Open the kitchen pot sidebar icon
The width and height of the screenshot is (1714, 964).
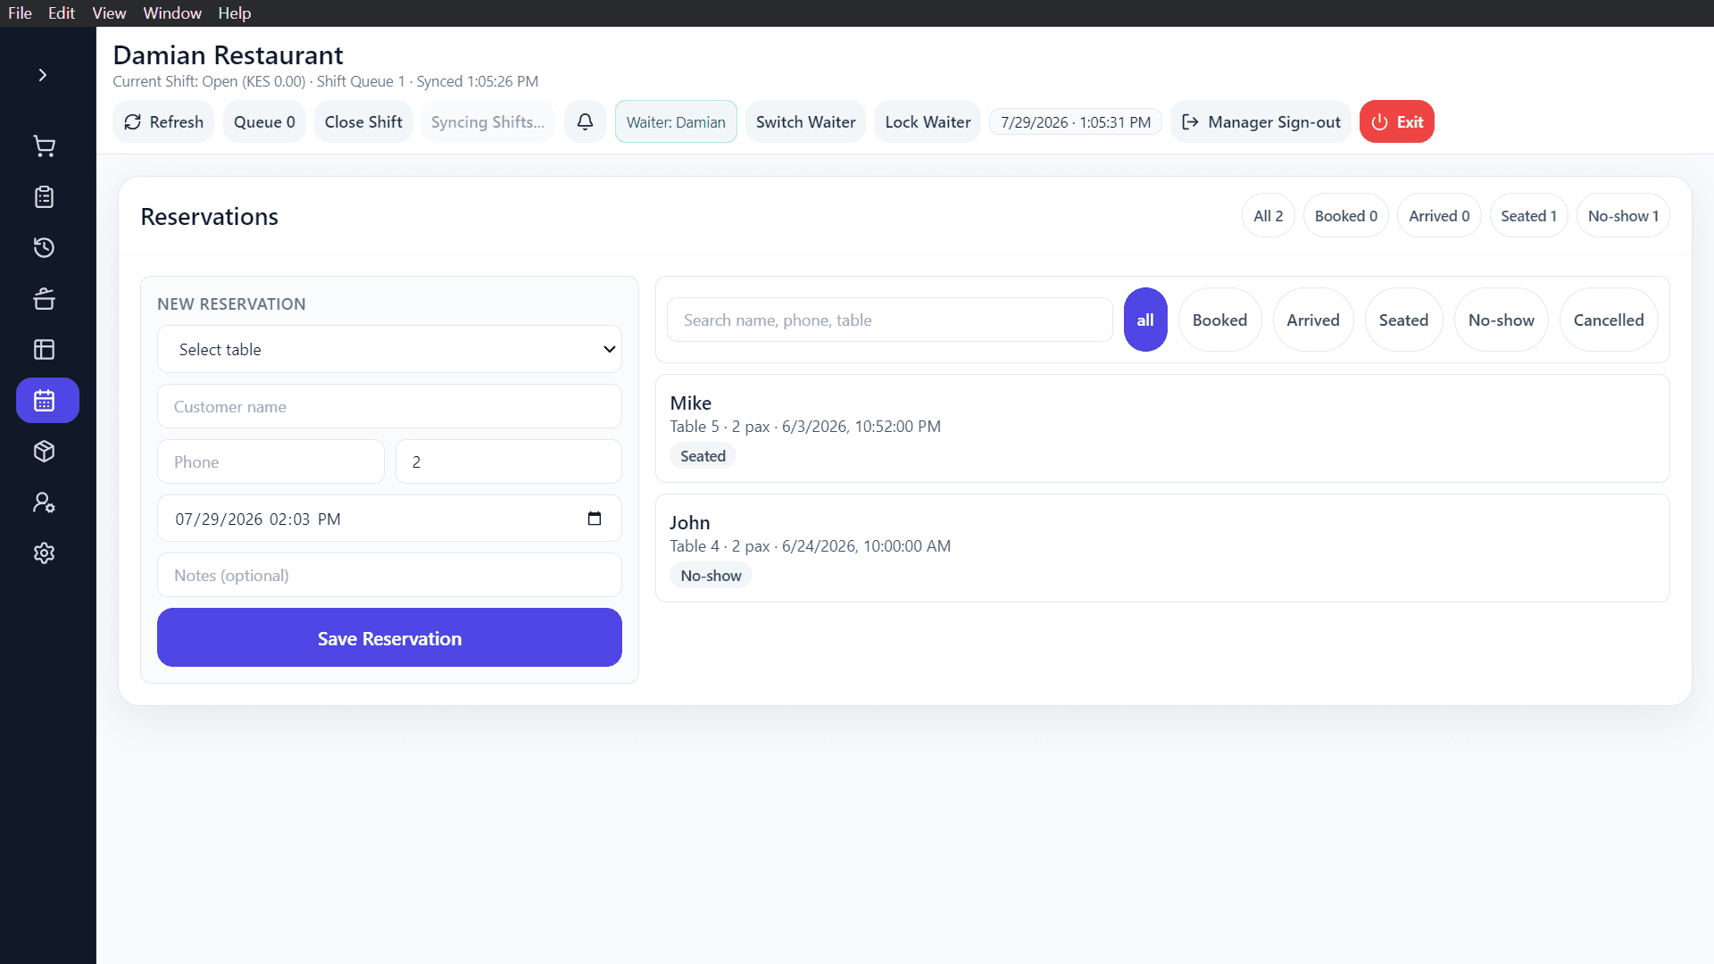[44, 299]
